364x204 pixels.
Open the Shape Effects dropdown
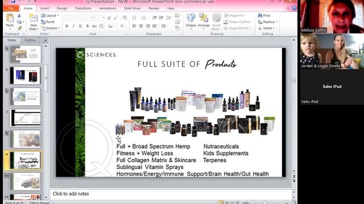point(238,28)
